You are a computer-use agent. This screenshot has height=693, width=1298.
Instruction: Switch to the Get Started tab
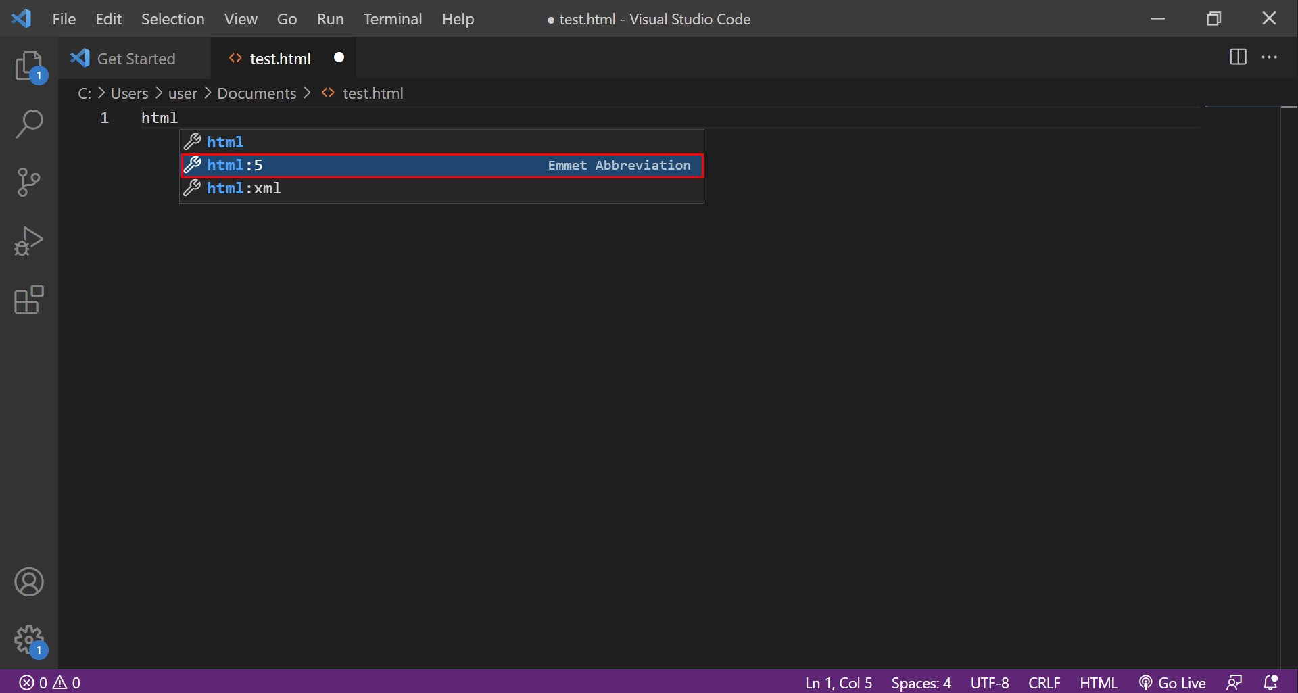point(135,58)
